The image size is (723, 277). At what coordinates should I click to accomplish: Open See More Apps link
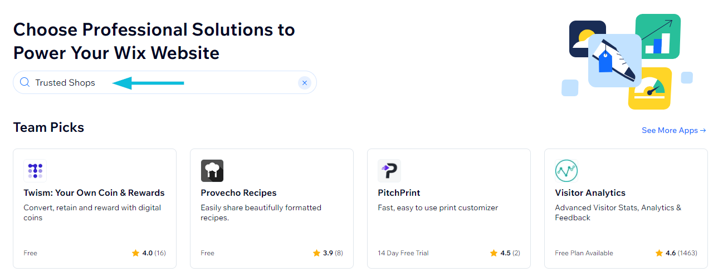tap(674, 130)
